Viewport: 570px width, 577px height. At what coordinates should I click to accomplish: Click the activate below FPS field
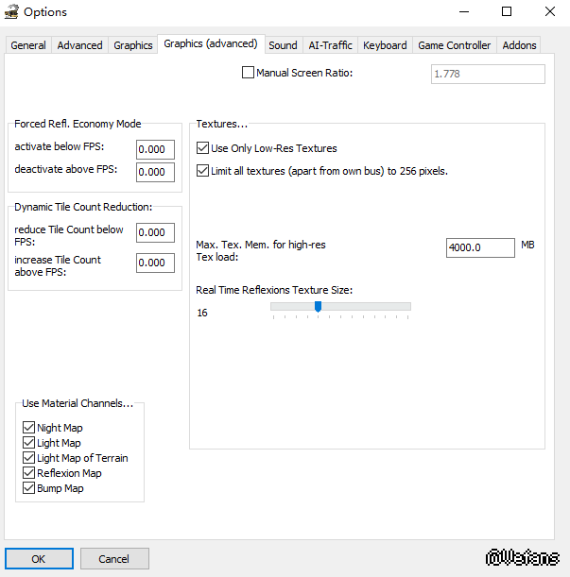pyautogui.click(x=155, y=149)
